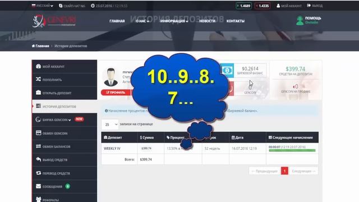Click the $399.74 средства на депозитах value

(296, 69)
